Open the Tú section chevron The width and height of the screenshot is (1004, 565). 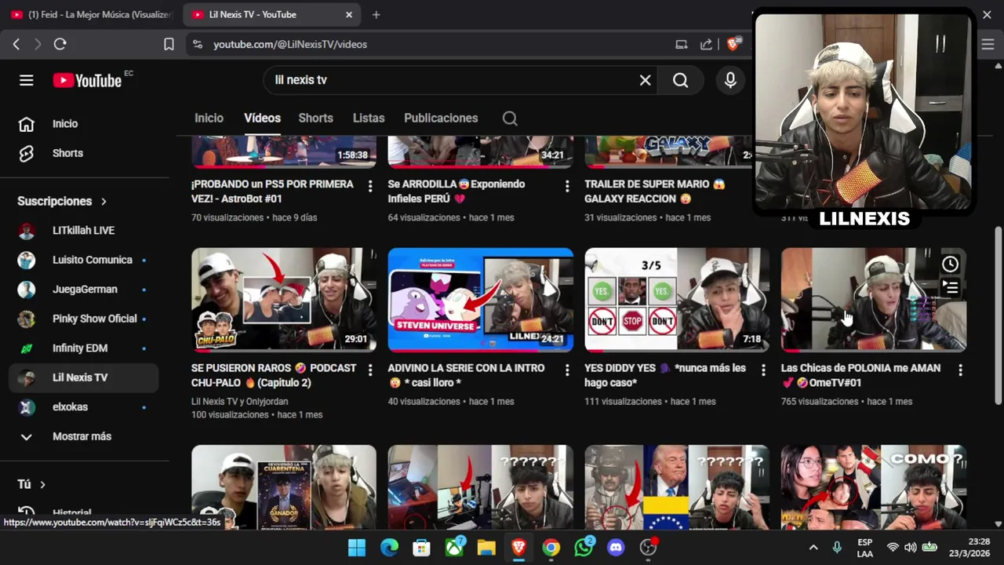pyautogui.click(x=42, y=485)
